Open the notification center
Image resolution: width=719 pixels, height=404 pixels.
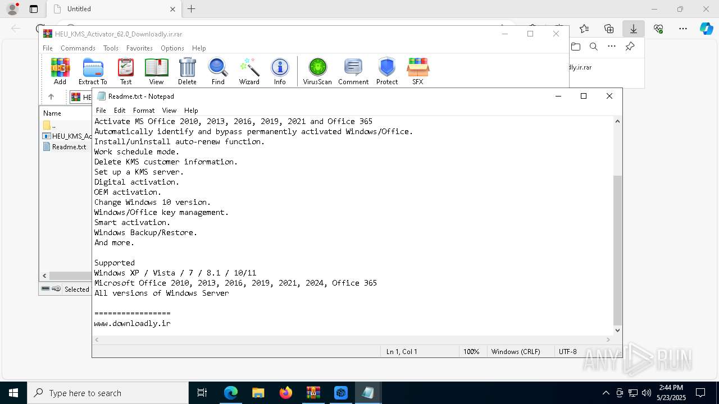700,393
